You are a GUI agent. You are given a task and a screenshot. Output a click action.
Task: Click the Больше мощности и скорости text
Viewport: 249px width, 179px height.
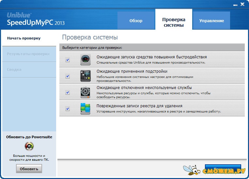coord(29,157)
